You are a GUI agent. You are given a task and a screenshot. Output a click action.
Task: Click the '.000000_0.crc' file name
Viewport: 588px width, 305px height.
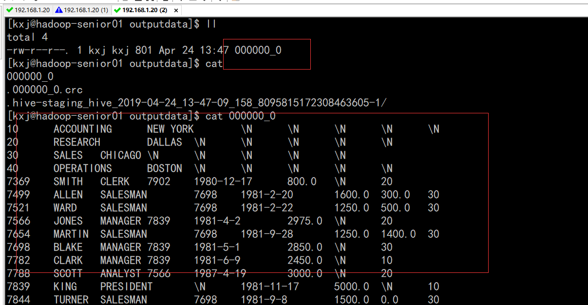(x=45, y=90)
